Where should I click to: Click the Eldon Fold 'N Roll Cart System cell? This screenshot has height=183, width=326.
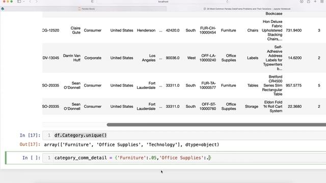(x=273, y=106)
